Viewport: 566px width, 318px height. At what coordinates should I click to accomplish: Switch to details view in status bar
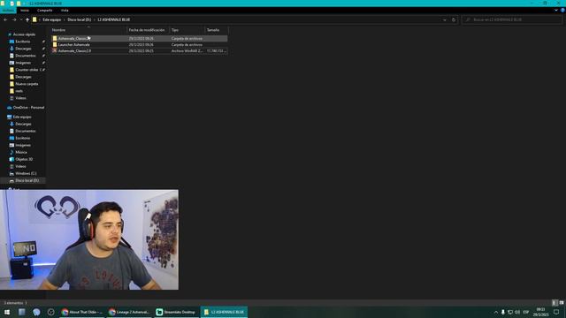point(555,303)
